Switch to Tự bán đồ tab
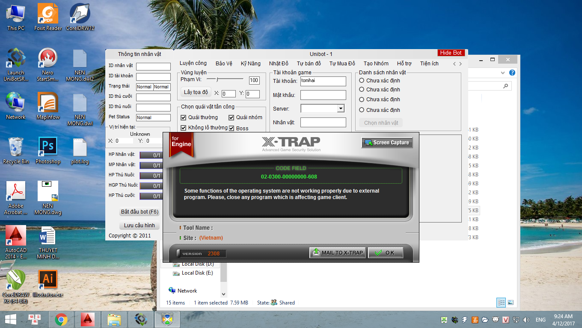 pyautogui.click(x=309, y=64)
